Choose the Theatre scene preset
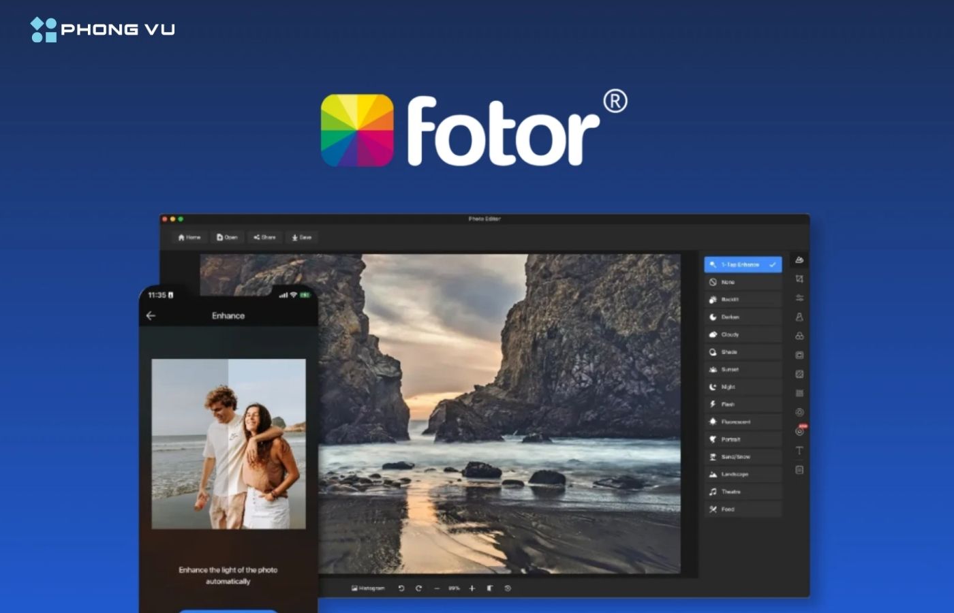This screenshot has width=954, height=613. point(743,492)
